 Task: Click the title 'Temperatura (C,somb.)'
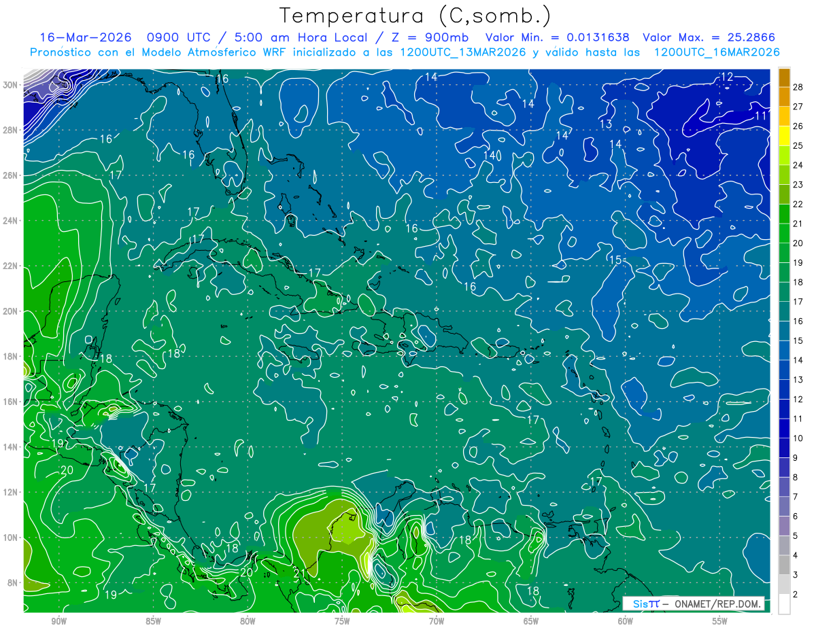[x=415, y=15]
